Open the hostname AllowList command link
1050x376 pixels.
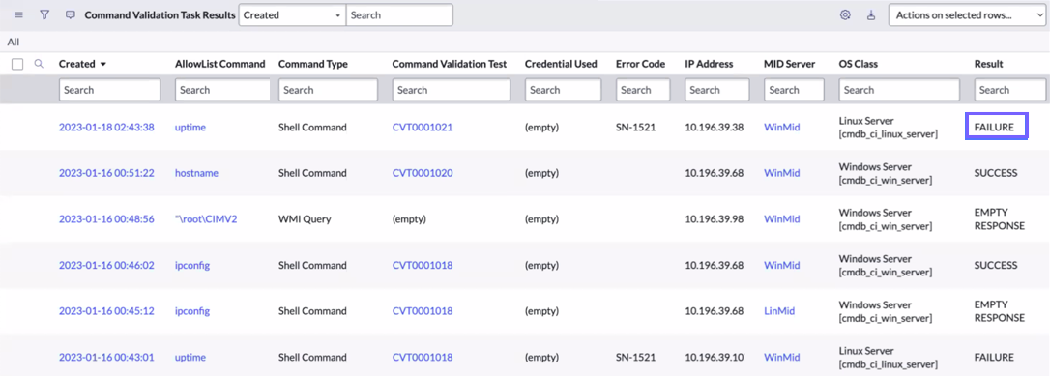click(x=196, y=173)
